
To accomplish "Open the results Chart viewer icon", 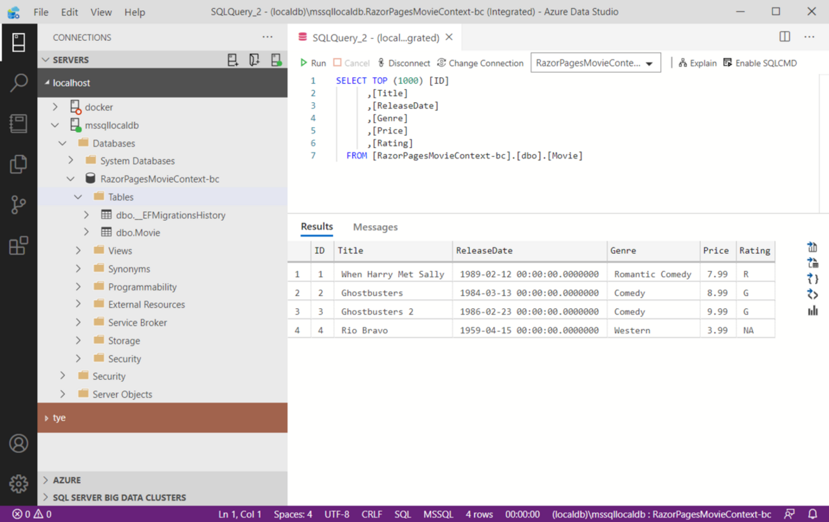I will [x=812, y=310].
